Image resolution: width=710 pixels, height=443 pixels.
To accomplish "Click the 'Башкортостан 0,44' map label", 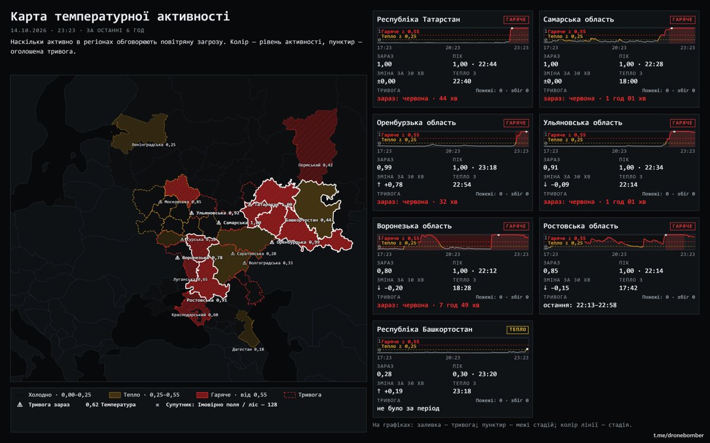I will (x=309, y=220).
